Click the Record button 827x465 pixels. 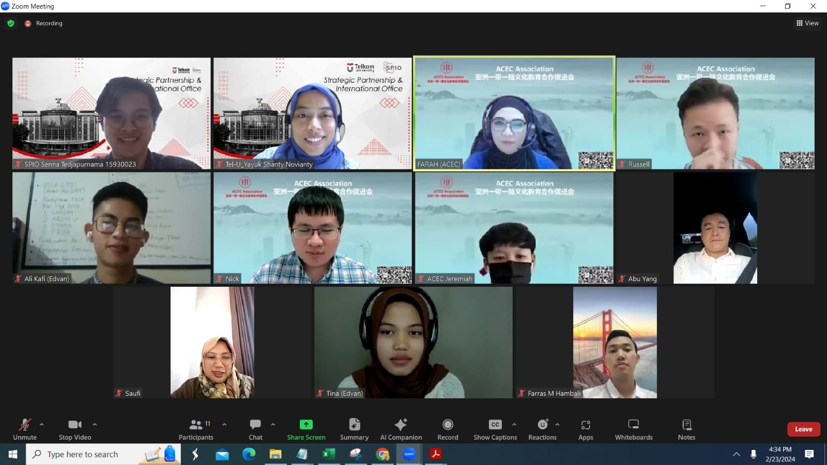448,429
